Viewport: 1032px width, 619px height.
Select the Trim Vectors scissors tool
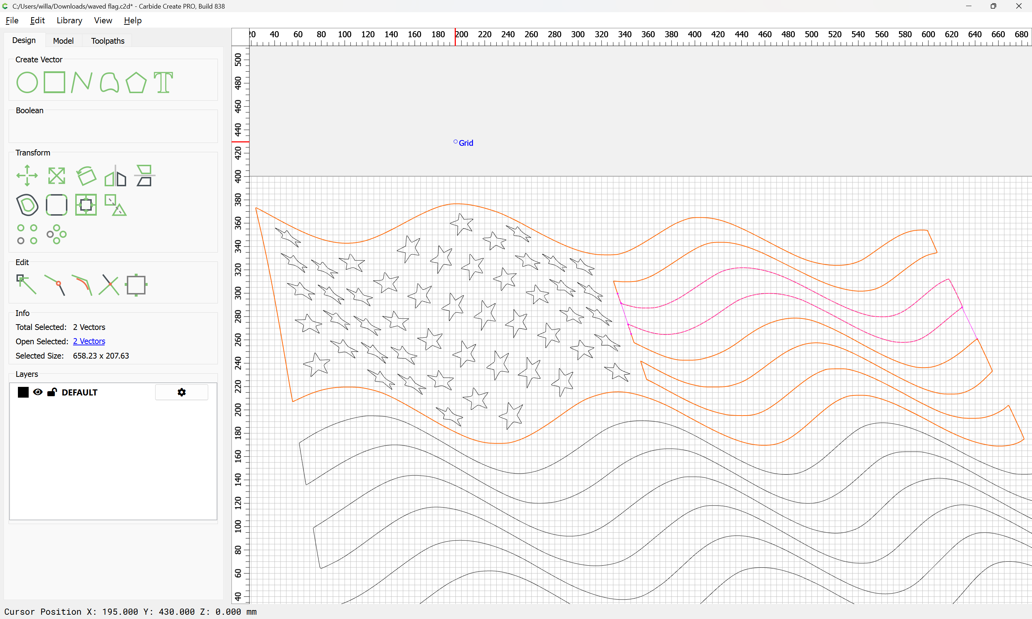(x=109, y=285)
